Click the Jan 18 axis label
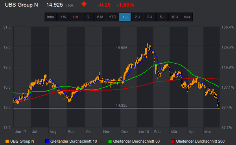 tap(143, 132)
